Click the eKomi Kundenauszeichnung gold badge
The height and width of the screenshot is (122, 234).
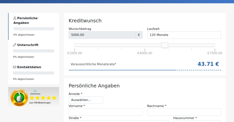(x=19, y=98)
